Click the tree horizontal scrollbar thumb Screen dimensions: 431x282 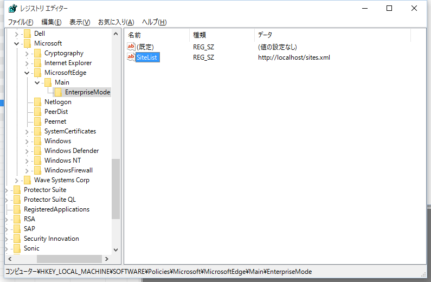click(69, 259)
